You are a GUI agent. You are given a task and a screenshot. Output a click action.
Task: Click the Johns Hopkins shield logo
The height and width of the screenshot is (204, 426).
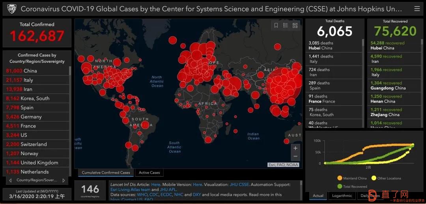[11, 9]
